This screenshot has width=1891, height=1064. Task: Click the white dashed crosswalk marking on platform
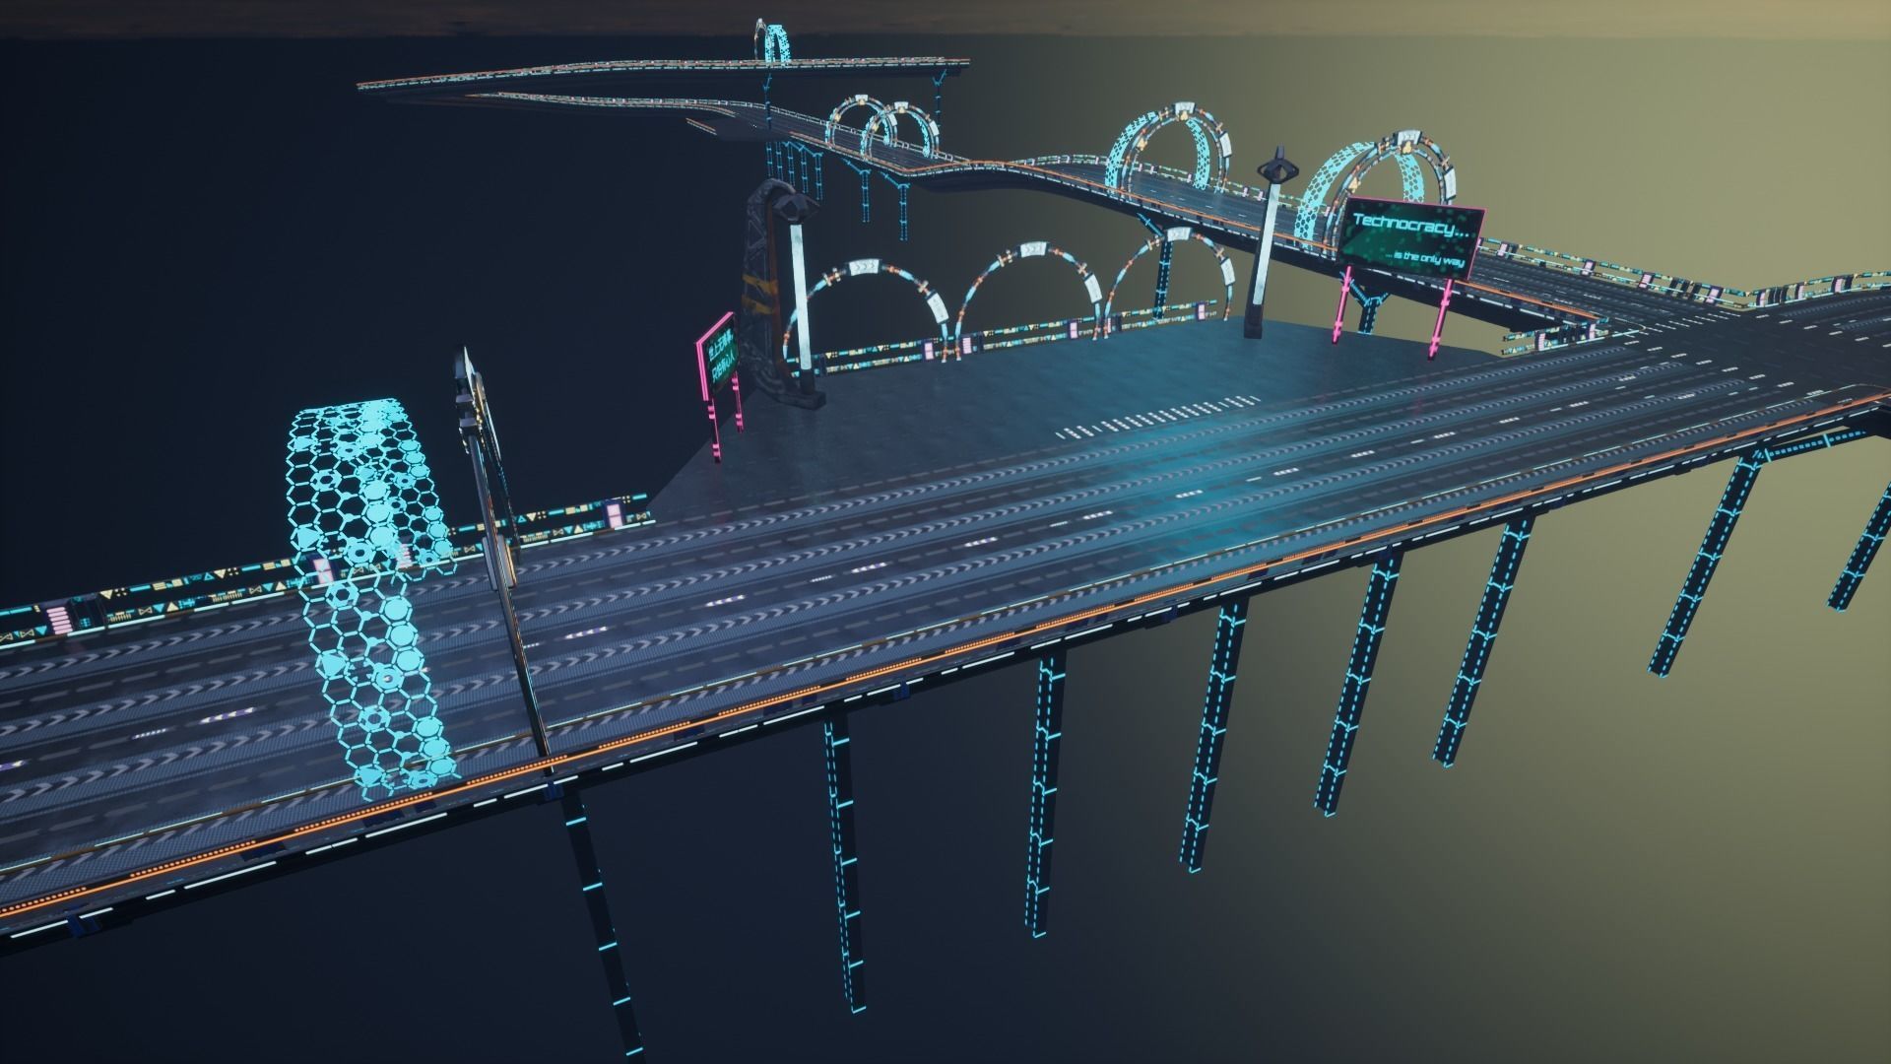[x=1157, y=418]
